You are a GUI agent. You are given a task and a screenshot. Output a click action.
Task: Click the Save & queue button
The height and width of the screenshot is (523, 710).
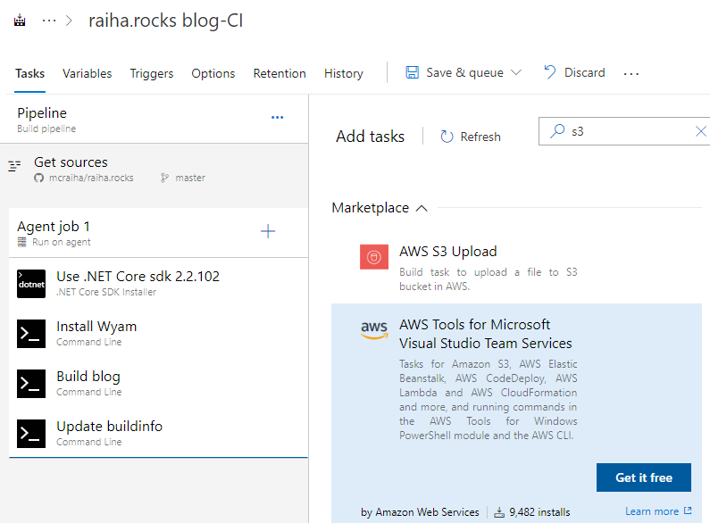pos(464,72)
